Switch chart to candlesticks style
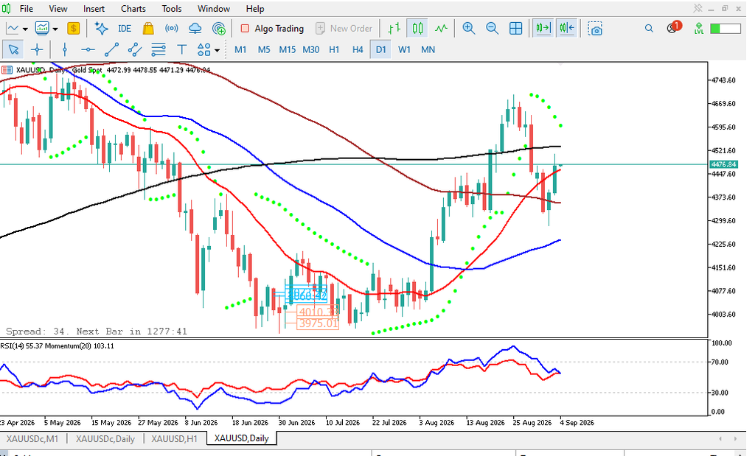The height and width of the screenshot is (456, 755). tap(417, 29)
